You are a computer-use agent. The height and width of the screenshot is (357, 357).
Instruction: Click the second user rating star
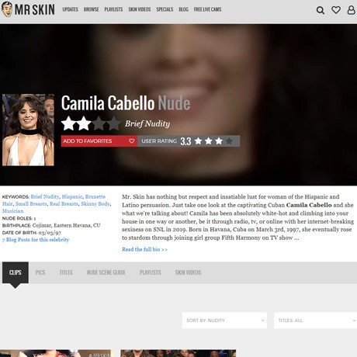coord(209,141)
